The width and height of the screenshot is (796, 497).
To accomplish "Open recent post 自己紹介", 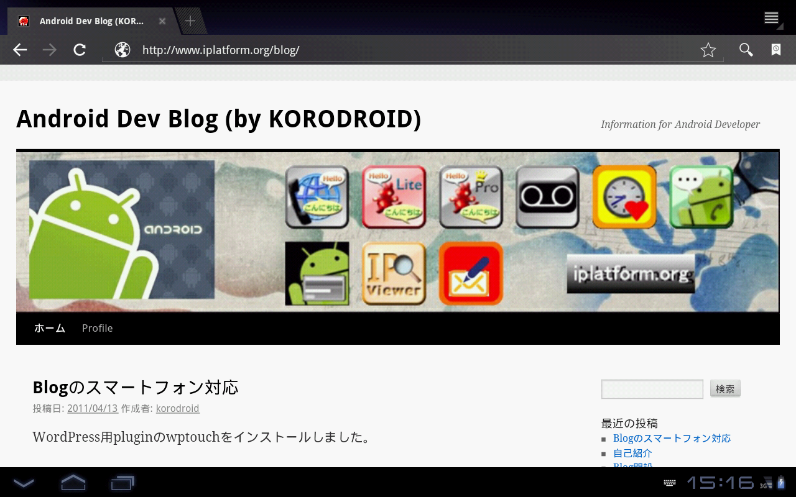I will tap(632, 453).
